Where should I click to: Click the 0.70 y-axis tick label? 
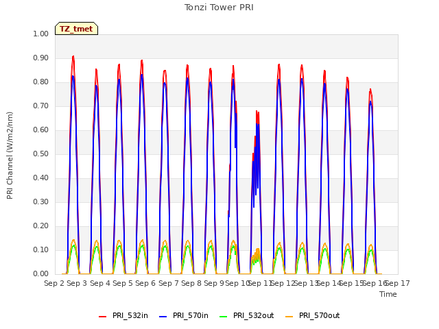(41, 106)
